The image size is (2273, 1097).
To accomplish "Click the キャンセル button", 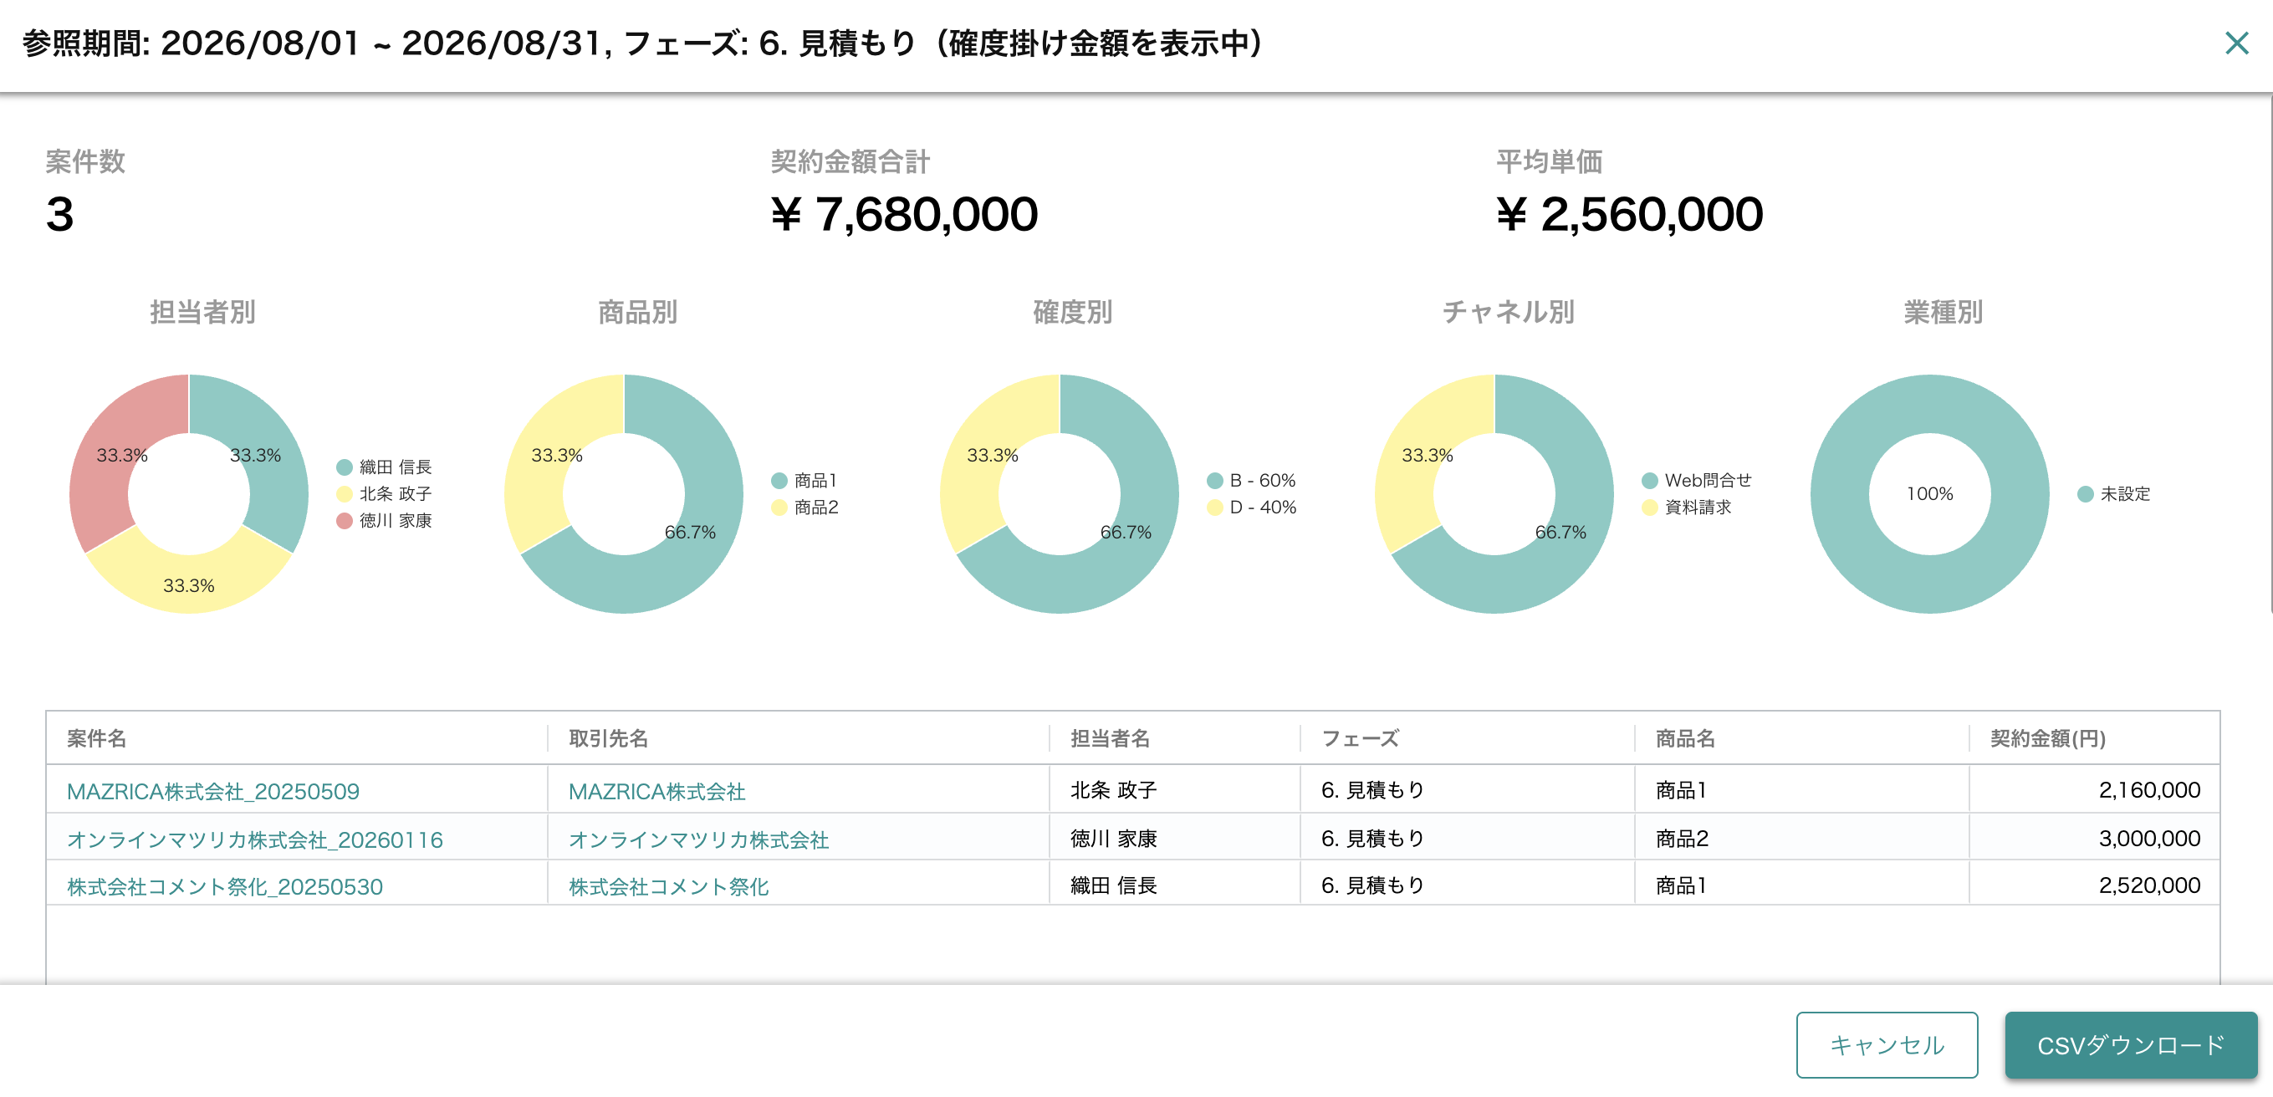I will point(1887,1045).
